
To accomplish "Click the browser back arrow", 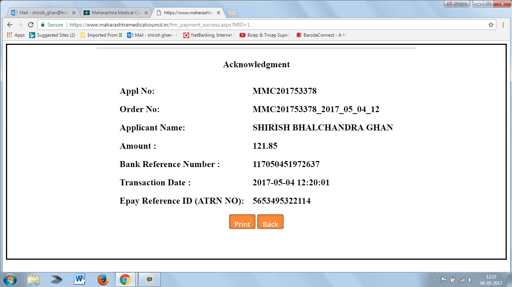I will (10, 25).
